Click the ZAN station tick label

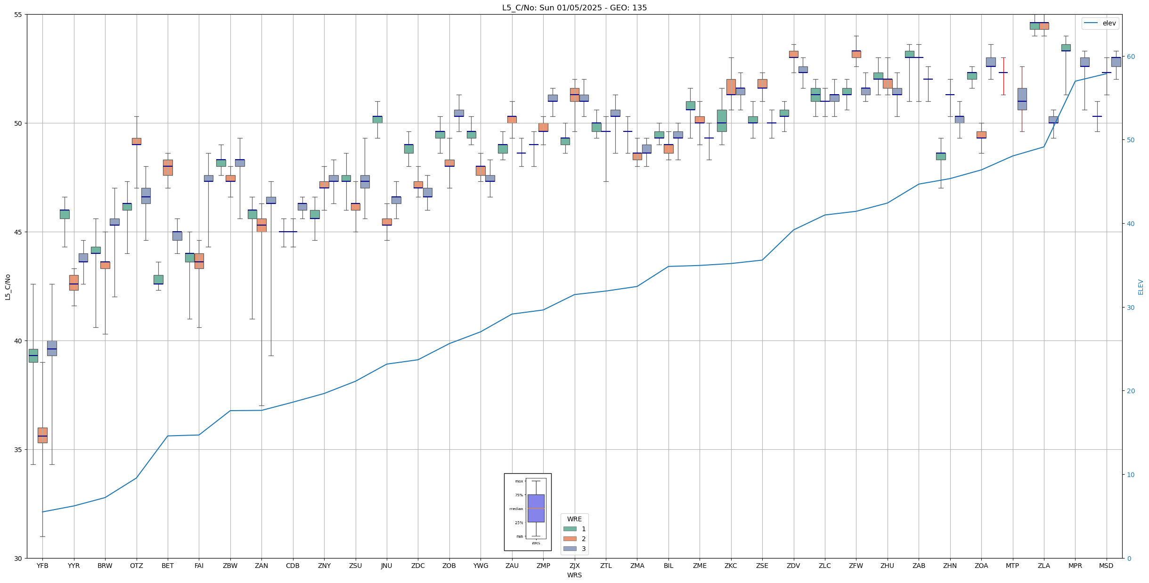[x=261, y=566]
